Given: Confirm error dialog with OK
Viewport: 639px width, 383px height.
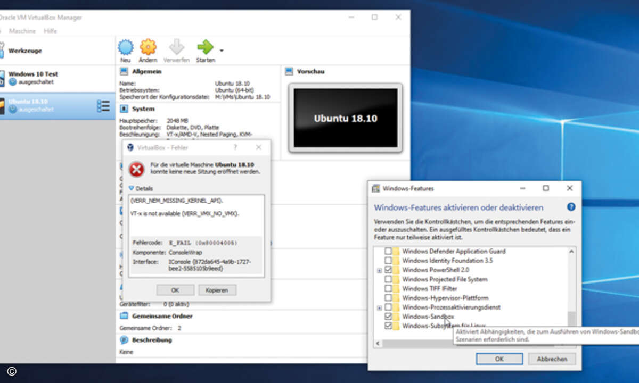Looking at the screenshot, I should click(175, 290).
